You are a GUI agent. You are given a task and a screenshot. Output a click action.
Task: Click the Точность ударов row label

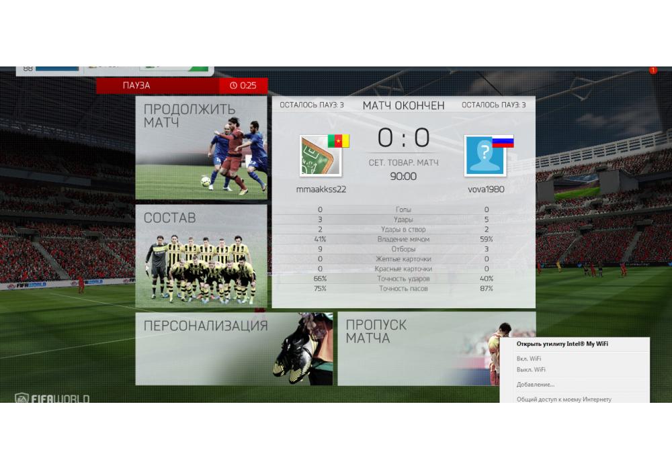403,279
